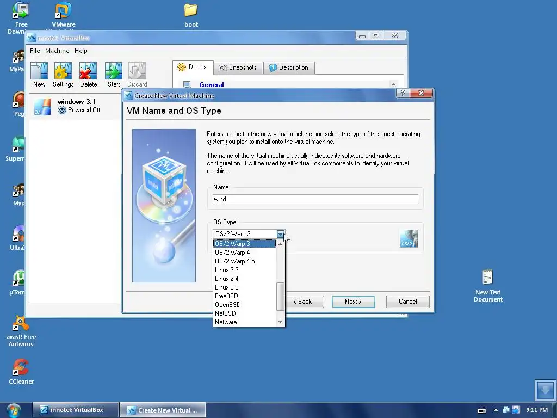This screenshot has height=418, width=557.
Task: Pick Netware from the OS list
Action: tap(244, 322)
